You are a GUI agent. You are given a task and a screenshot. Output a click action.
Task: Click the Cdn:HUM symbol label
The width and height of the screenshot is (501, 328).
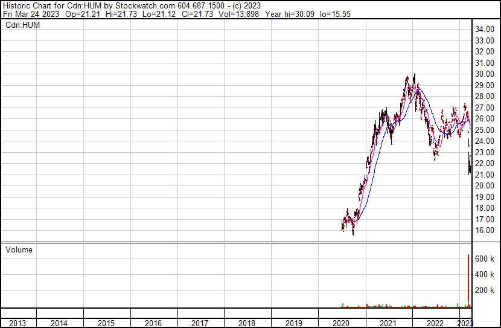click(x=22, y=25)
